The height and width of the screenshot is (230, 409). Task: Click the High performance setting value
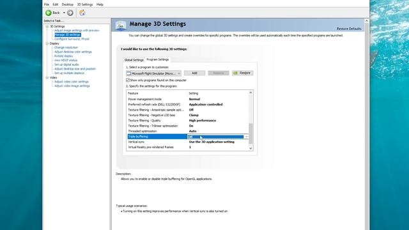tap(203, 121)
